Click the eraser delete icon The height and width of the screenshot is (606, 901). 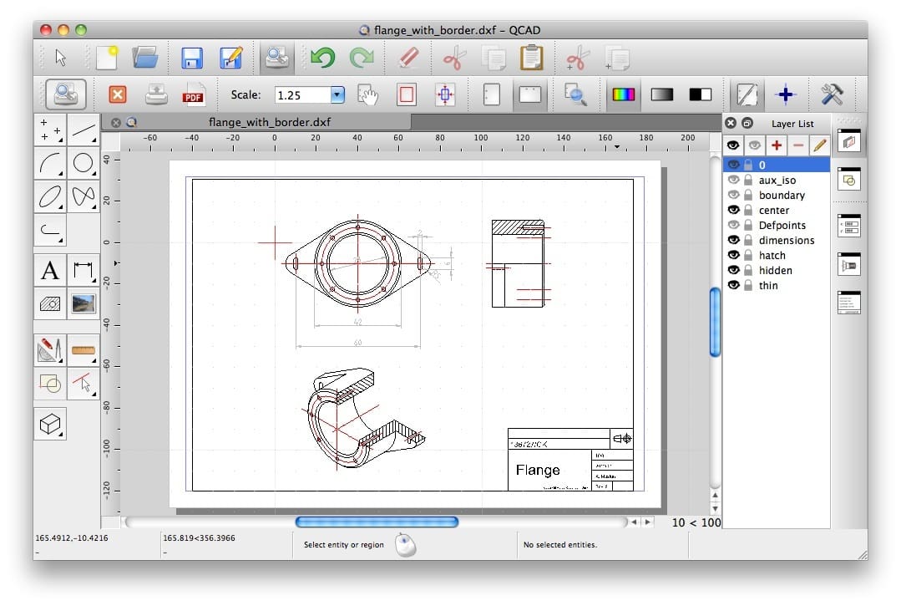pos(408,58)
